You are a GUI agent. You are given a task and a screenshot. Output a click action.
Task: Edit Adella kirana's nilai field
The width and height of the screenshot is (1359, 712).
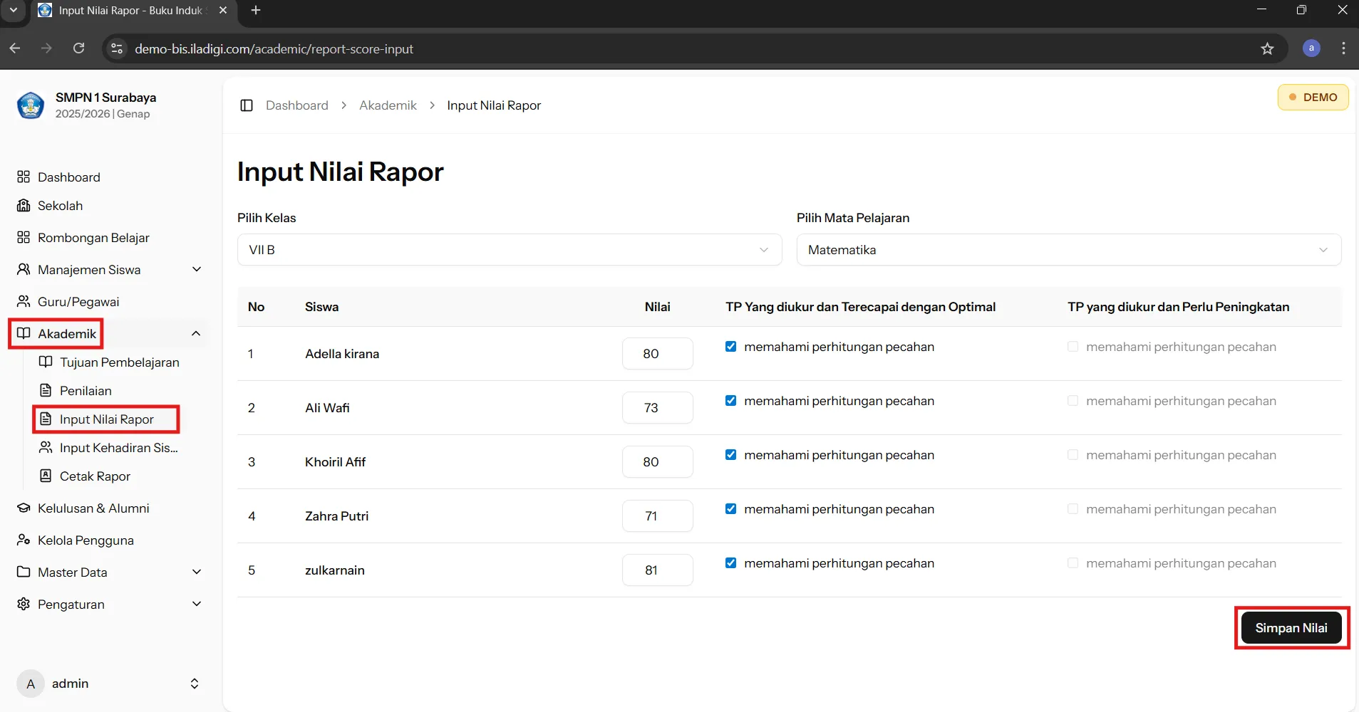(657, 354)
